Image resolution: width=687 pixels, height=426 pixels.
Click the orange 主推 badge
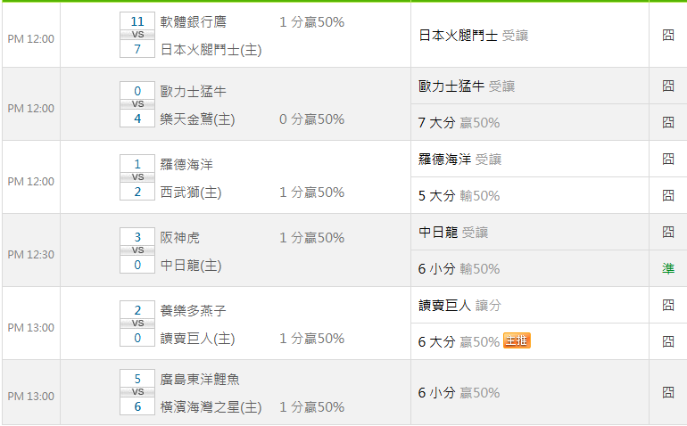(x=517, y=341)
